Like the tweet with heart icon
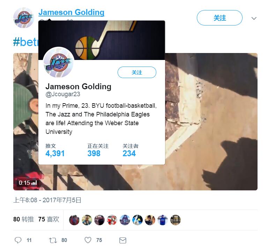Image resolution: width=268 pixels, height=250 pixels. (88, 240)
